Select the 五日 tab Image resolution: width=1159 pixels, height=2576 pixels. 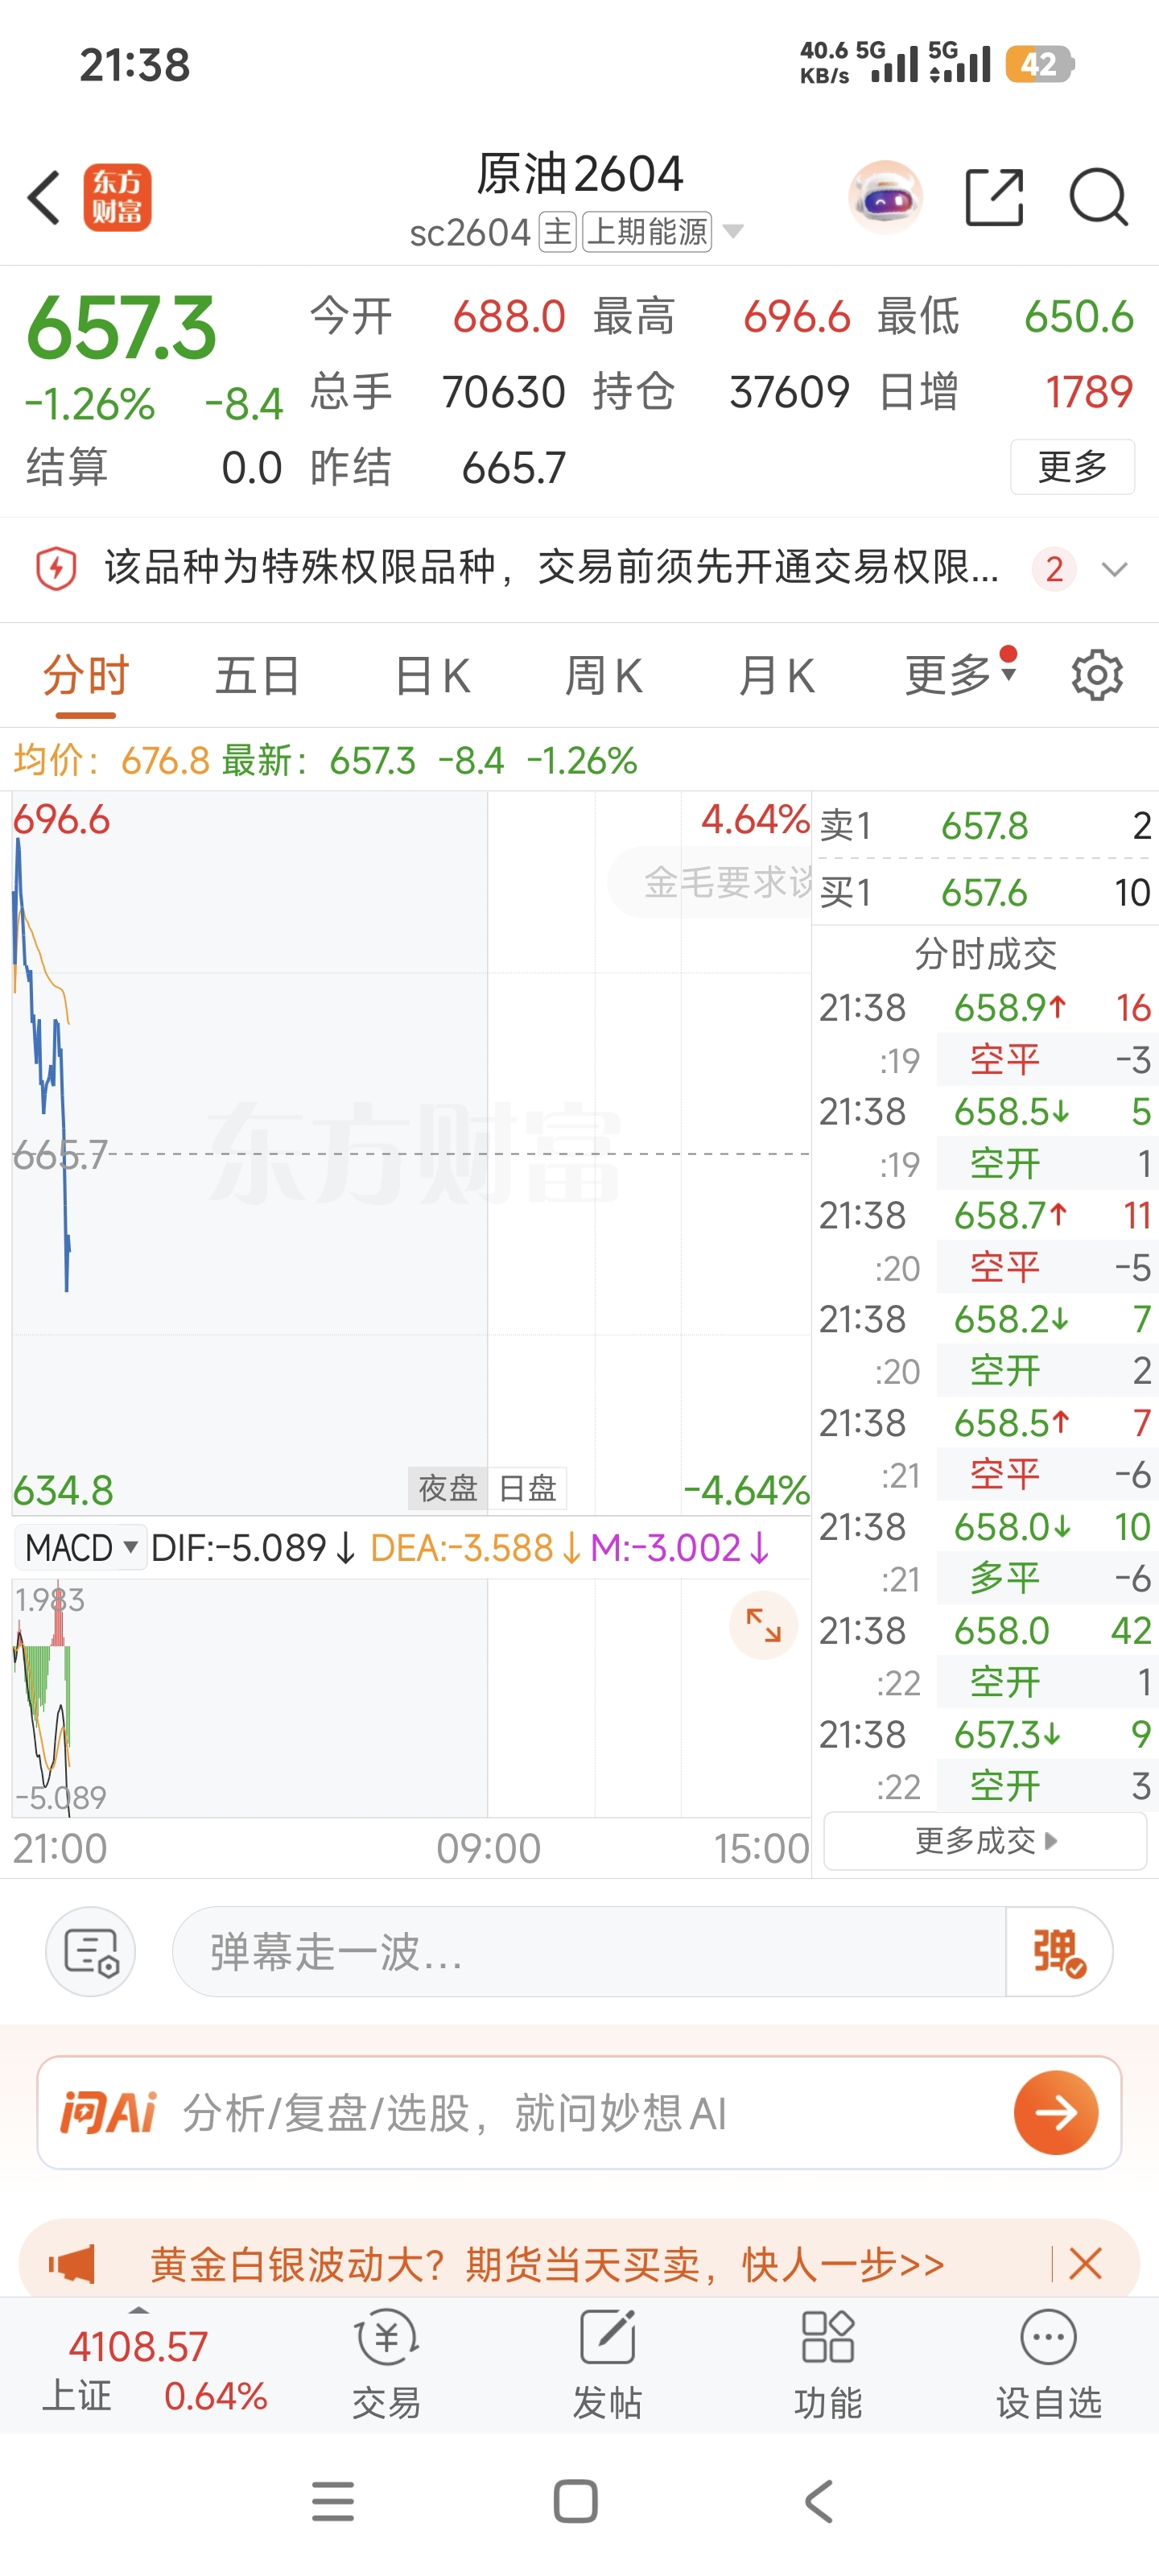pyautogui.click(x=258, y=676)
